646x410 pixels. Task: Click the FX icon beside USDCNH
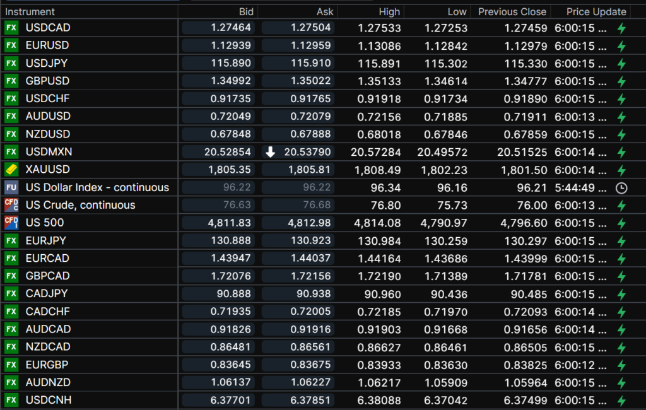[11, 400]
